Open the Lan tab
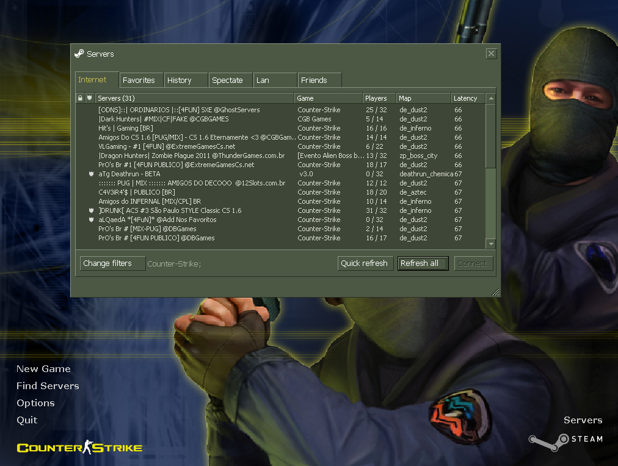 pyautogui.click(x=275, y=81)
